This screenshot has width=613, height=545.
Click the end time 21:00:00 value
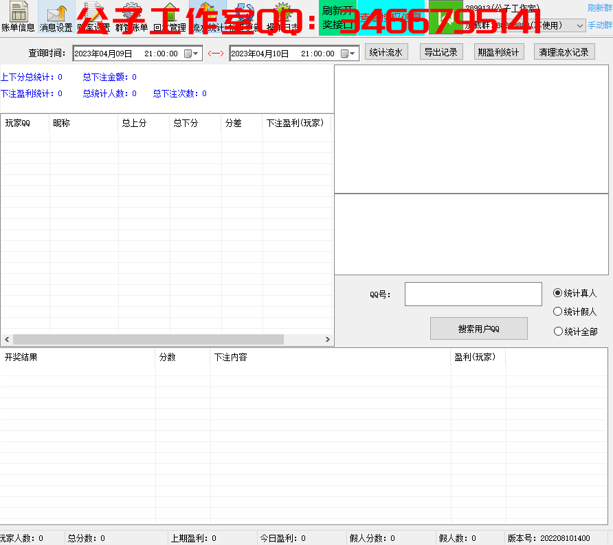(317, 54)
